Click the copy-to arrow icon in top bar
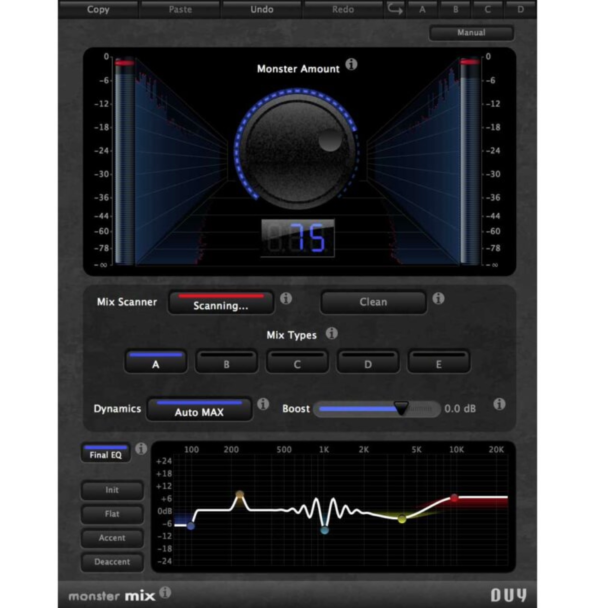The height and width of the screenshot is (608, 608). 395,9
